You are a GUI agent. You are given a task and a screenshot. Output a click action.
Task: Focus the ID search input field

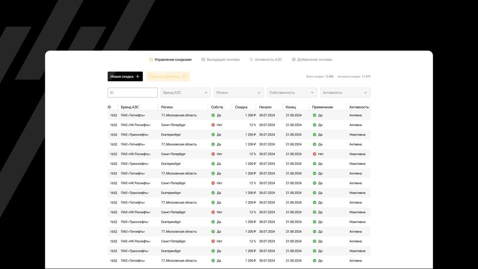(x=132, y=93)
